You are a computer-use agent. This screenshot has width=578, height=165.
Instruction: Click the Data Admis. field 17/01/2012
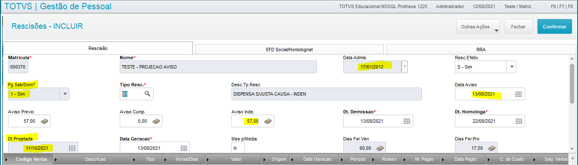[372, 67]
